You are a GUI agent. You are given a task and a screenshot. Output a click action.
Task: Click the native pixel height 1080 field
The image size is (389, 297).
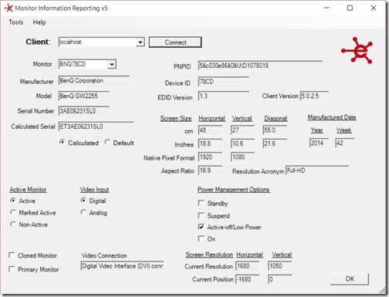[x=242, y=157]
